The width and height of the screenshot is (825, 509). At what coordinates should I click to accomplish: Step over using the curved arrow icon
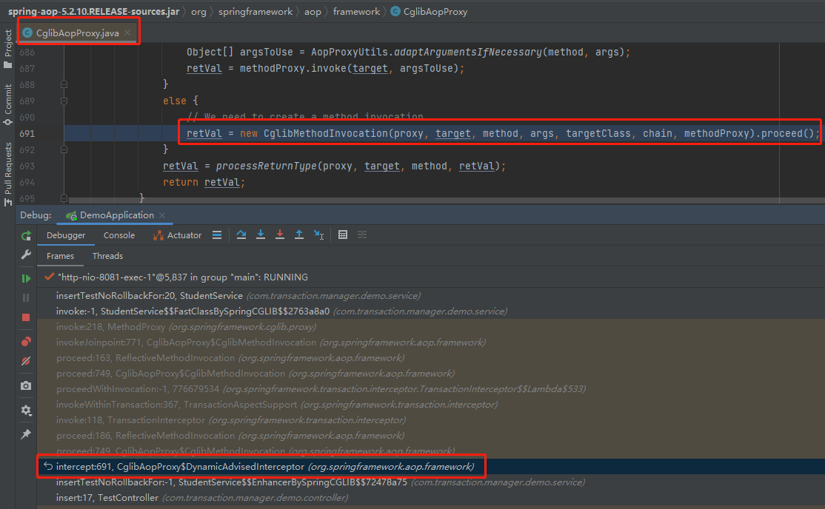241,235
